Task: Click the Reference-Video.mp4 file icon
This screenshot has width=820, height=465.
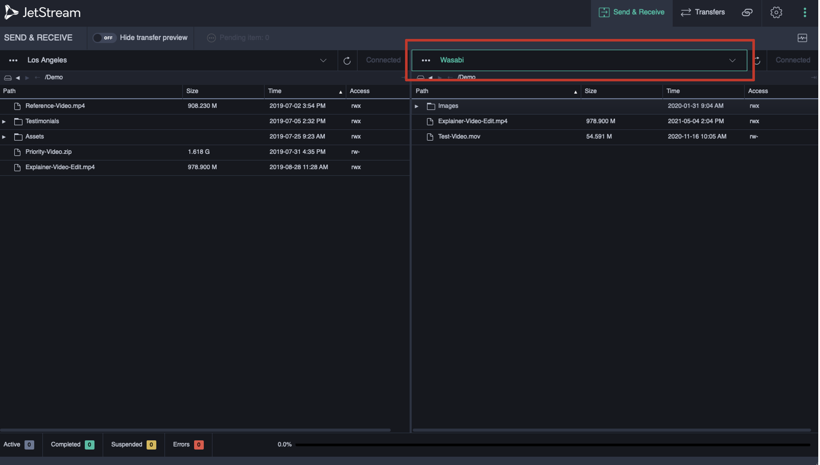Action: pyautogui.click(x=17, y=106)
